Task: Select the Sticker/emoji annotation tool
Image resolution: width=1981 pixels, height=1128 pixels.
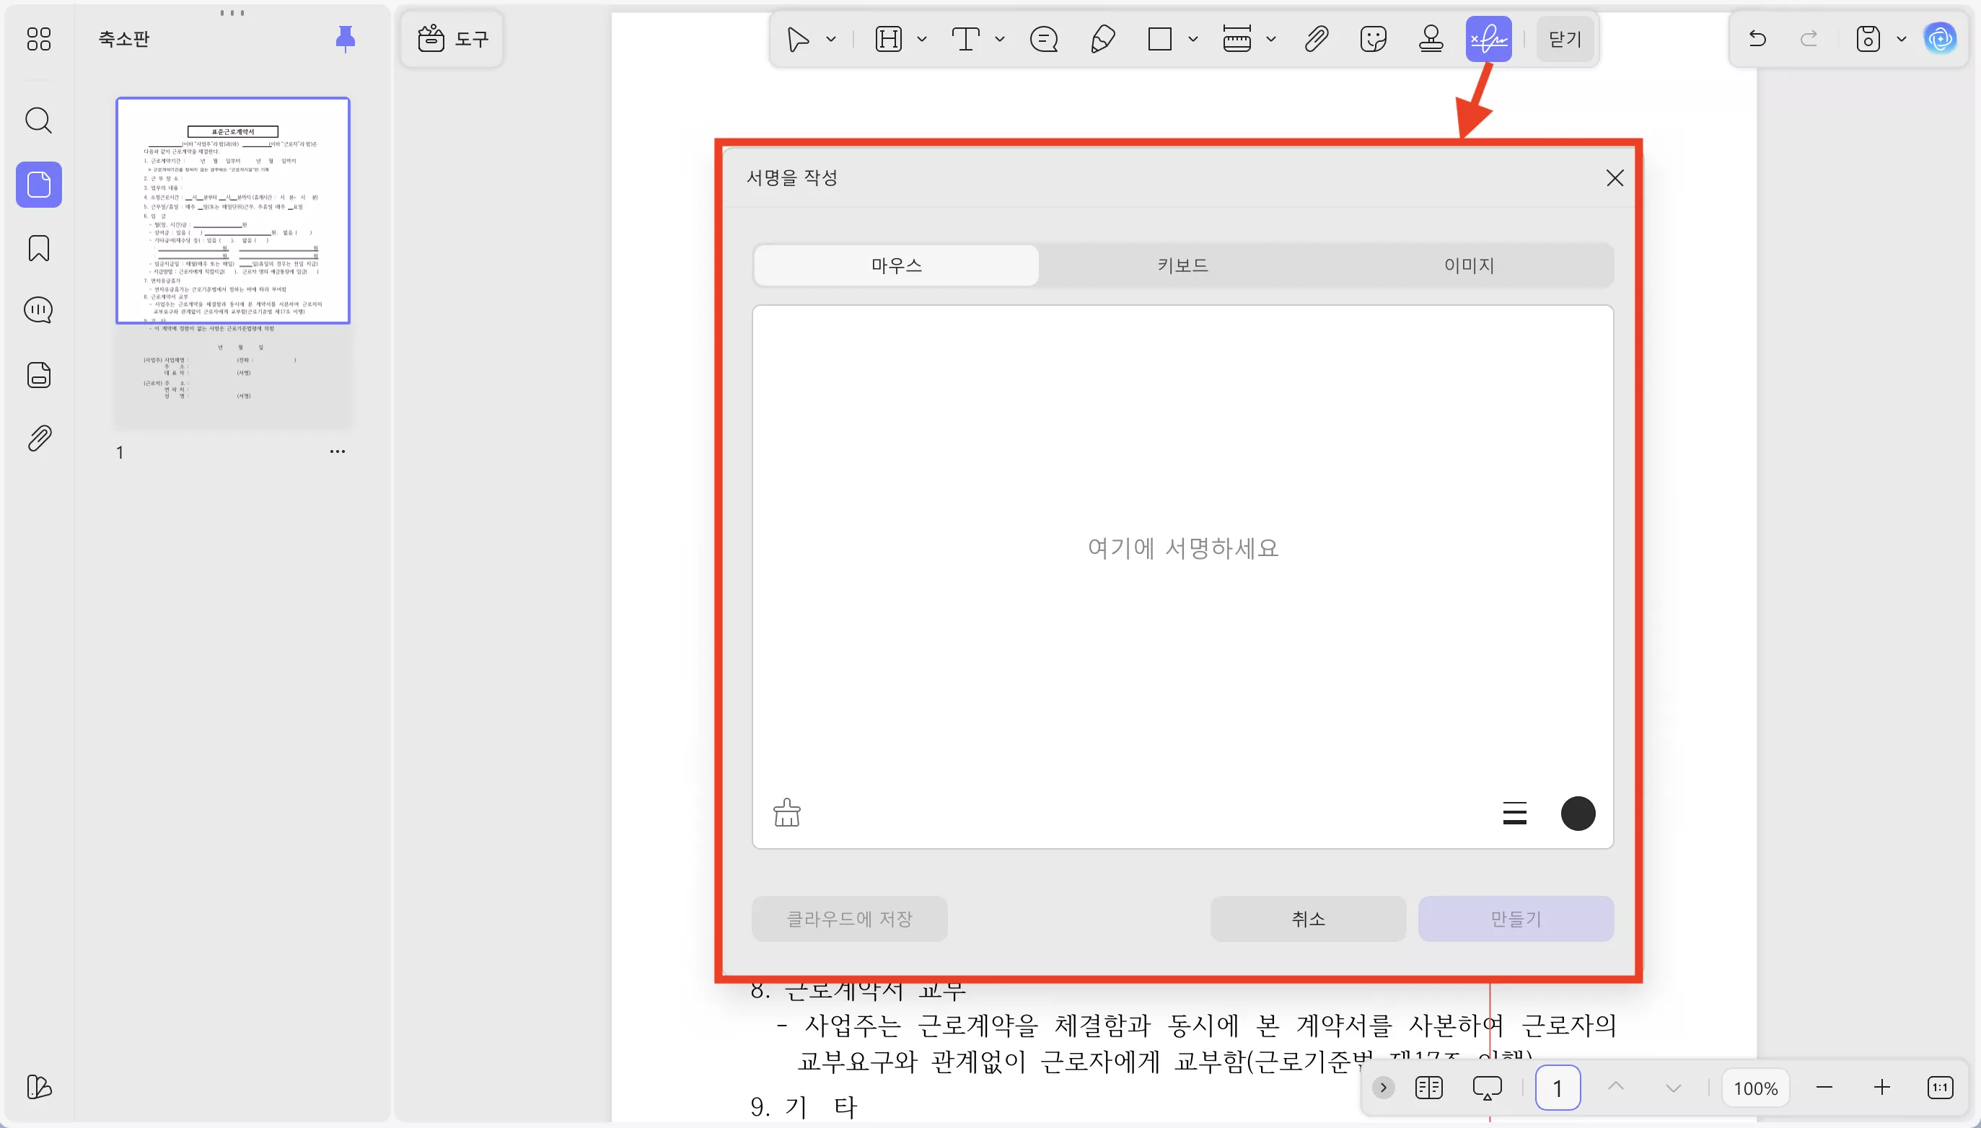Action: 1373,38
